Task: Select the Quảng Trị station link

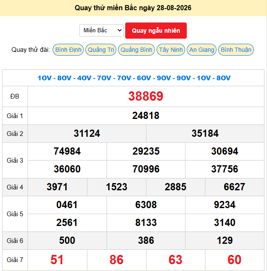Action: pos(101,50)
